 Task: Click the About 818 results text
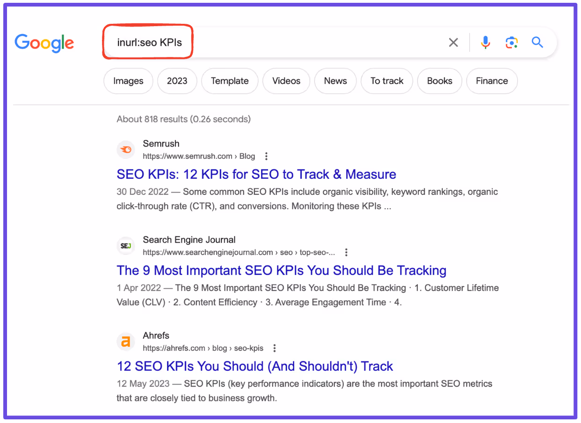(x=183, y=119)
